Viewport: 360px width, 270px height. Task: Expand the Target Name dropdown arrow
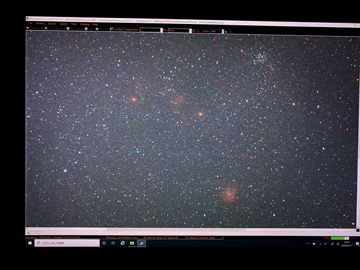click(x=161, y=31)
